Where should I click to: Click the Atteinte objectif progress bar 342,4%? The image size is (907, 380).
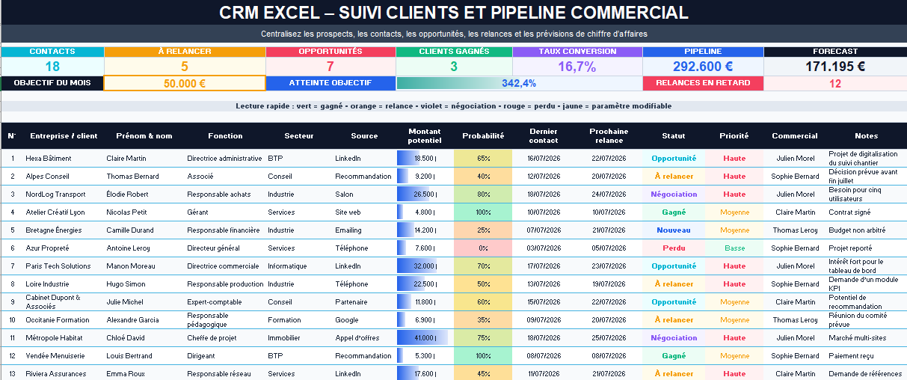coord(519,83)
